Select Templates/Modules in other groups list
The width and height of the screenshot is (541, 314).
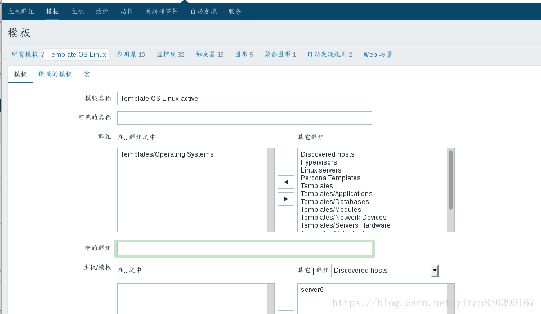pos(331,210)
